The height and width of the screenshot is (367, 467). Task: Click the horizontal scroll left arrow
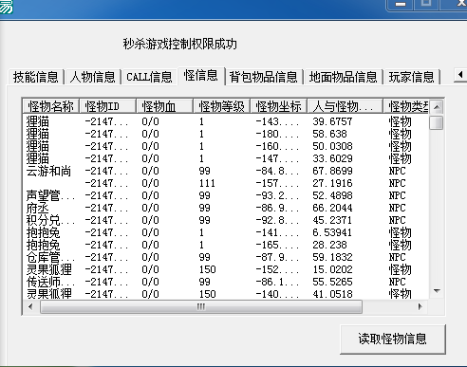(30, 306)
